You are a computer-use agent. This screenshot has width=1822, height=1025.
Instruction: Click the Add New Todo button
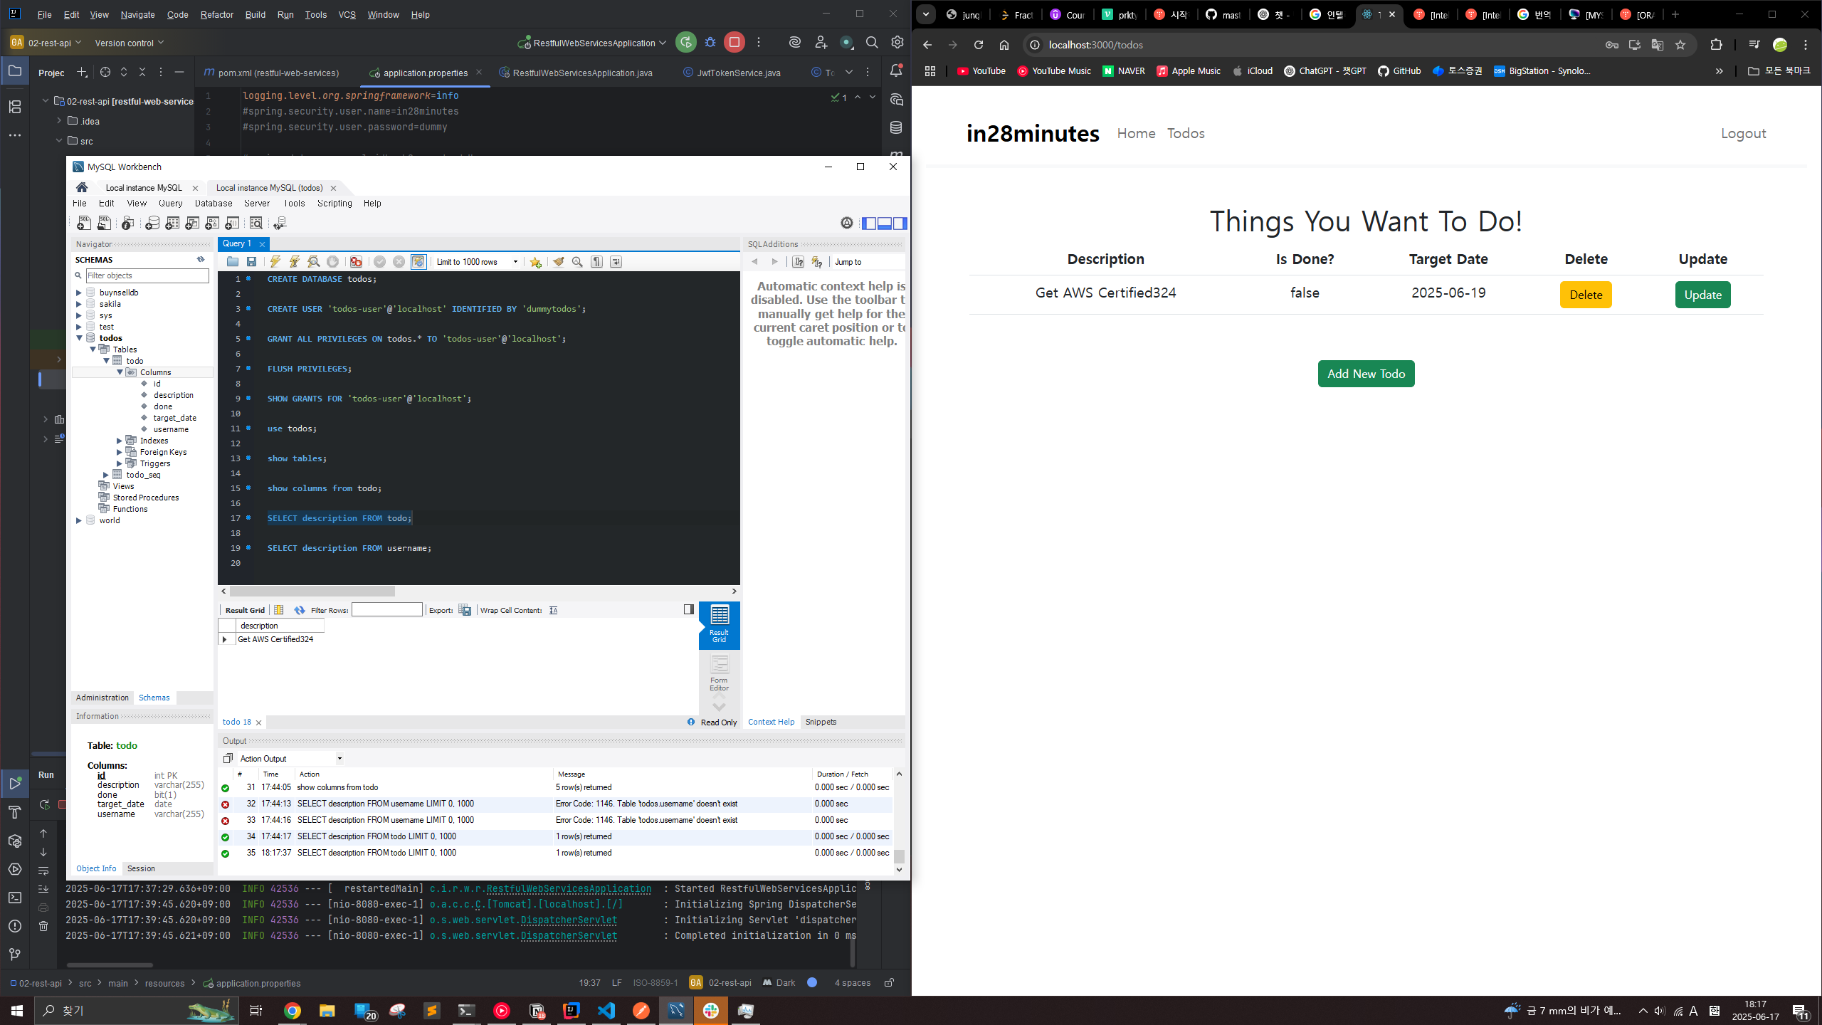click(x=1365, y=374)
